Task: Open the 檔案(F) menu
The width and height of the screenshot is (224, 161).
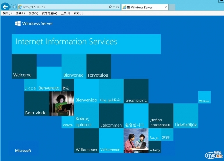Action: click(7, 13)
